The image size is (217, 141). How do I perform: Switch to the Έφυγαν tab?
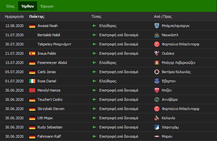click(47, 6)
